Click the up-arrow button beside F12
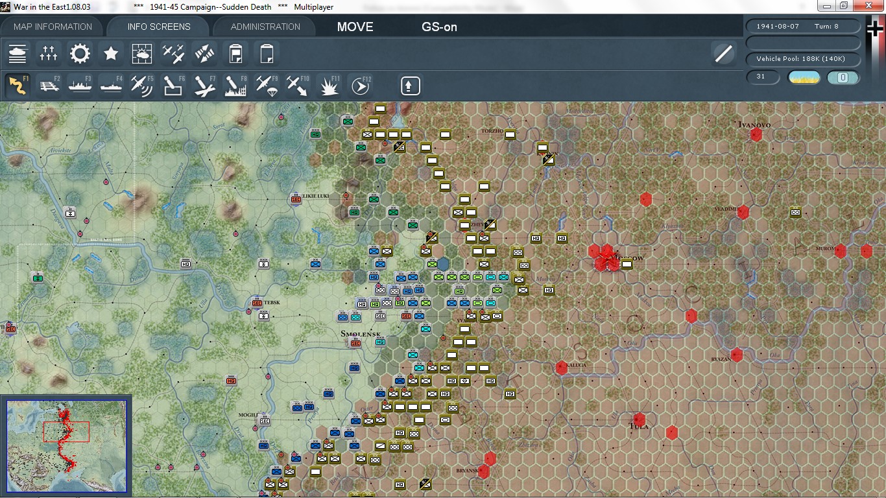Screen dimensions: 886x498 pos(410,86)
